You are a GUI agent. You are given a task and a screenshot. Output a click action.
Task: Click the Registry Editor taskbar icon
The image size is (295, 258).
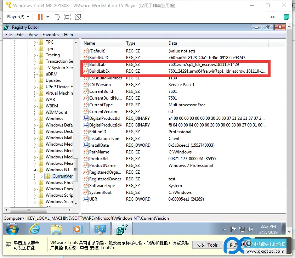tap(122, 229)
